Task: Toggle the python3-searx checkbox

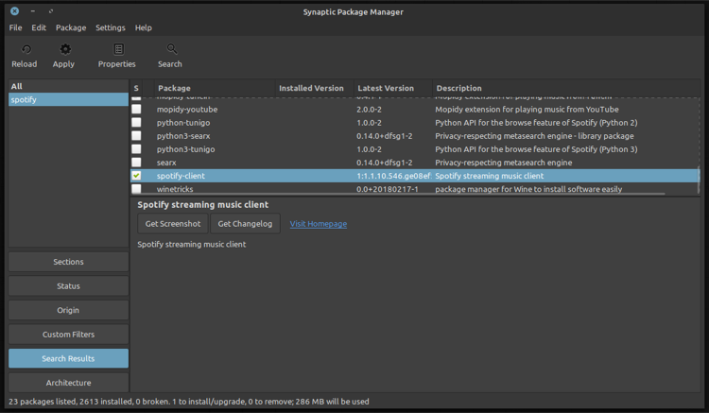Action: [136, 135]
